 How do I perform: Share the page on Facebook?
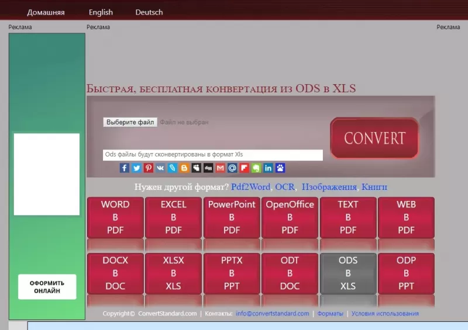(125, 168)
